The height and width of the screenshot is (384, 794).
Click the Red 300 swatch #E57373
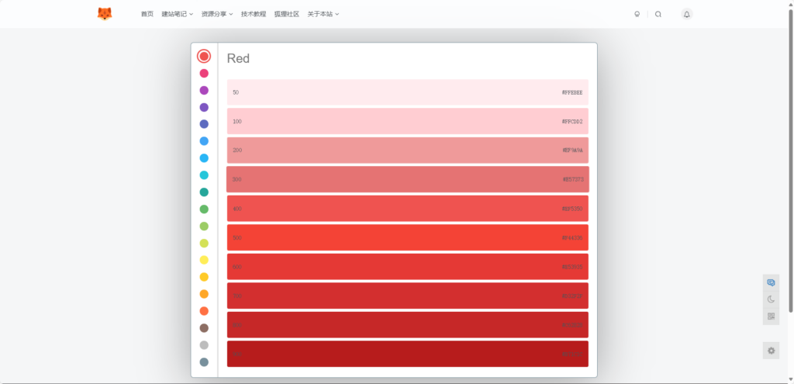(x=408, y=179)
